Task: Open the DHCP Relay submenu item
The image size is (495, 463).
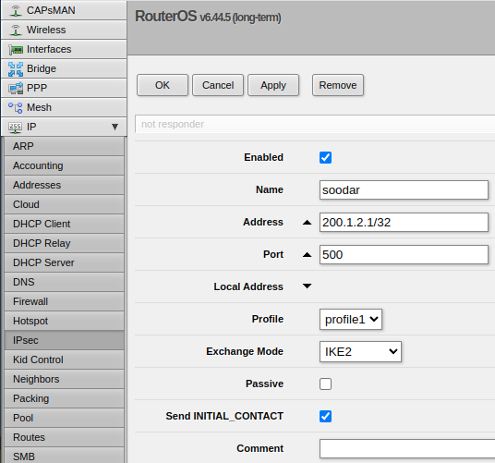Action: pos(64,243)
